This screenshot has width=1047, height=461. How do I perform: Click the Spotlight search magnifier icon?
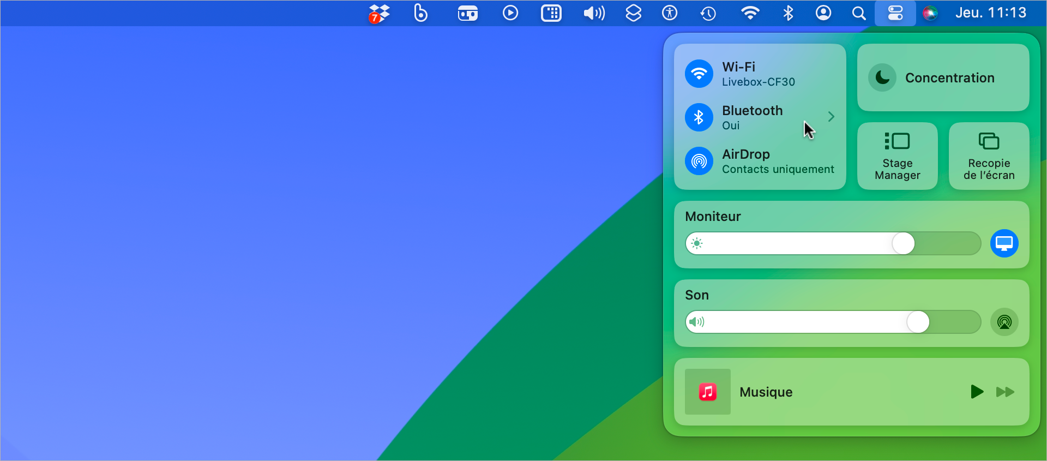pos(859,13)
